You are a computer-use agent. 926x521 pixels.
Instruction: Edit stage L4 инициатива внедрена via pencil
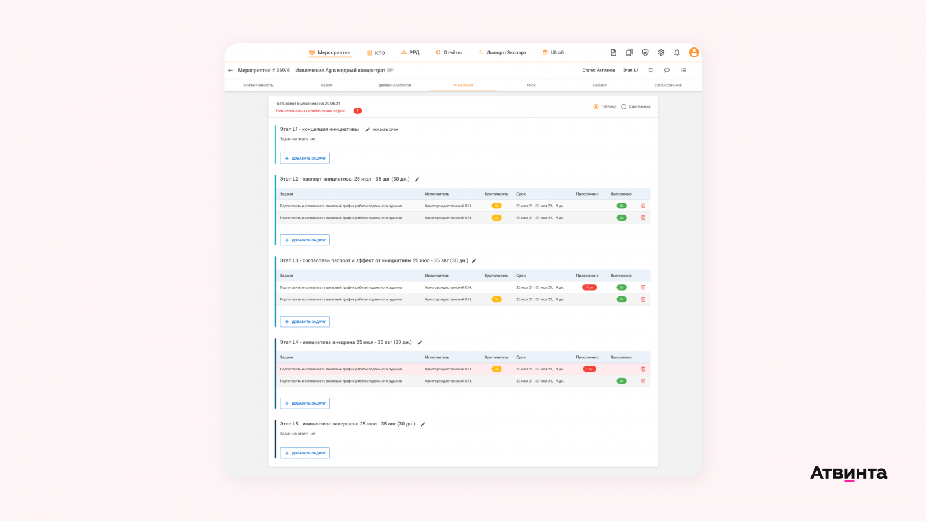[420, 343]
